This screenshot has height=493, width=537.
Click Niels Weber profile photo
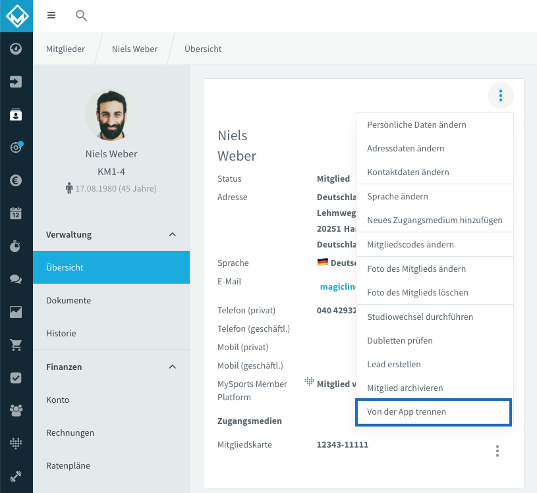pos(111,115)
